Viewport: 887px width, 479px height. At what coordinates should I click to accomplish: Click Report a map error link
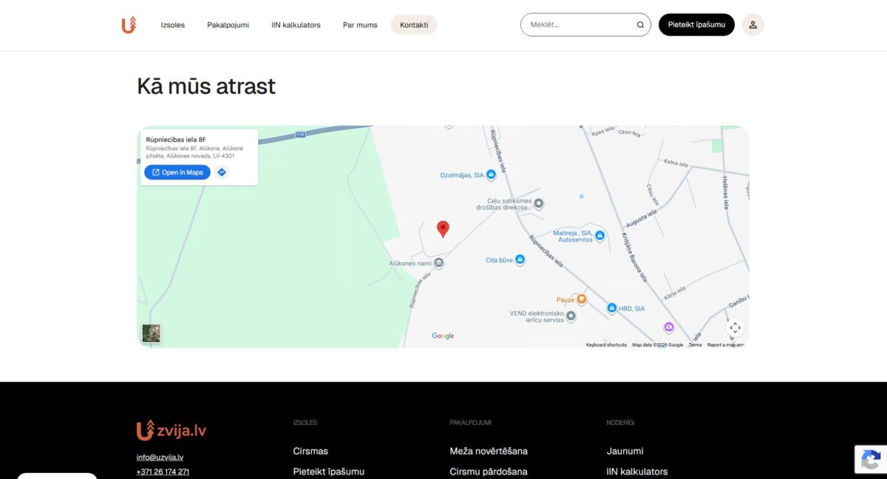(726, 345)
